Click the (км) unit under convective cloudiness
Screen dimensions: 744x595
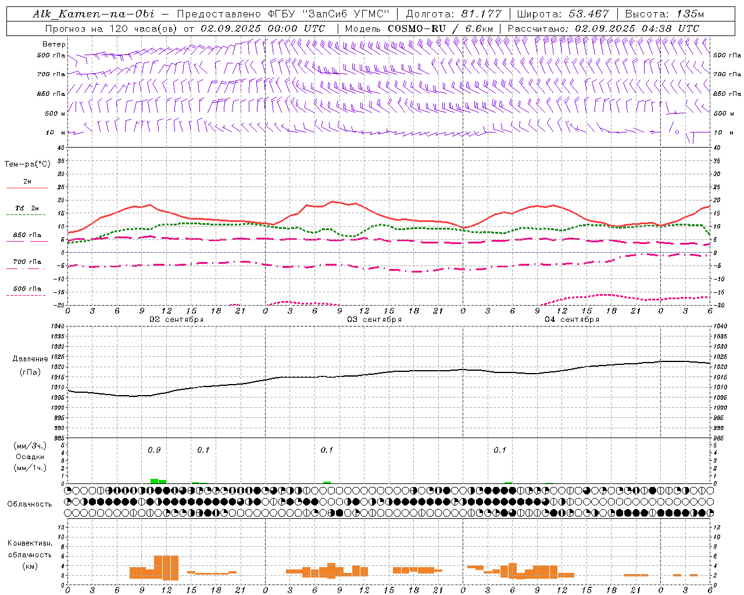(30, 566)
